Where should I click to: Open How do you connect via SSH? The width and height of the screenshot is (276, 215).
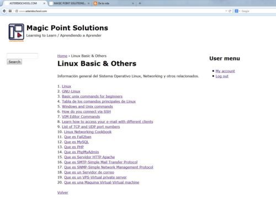pos(87,111)
